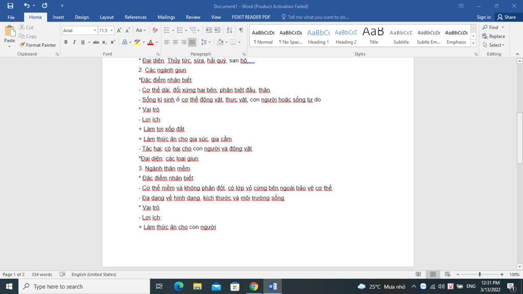Image resolution: width=523 pixels, height=294 pixels.
Task: Toggle Superscript formatting
Action: 113,42
